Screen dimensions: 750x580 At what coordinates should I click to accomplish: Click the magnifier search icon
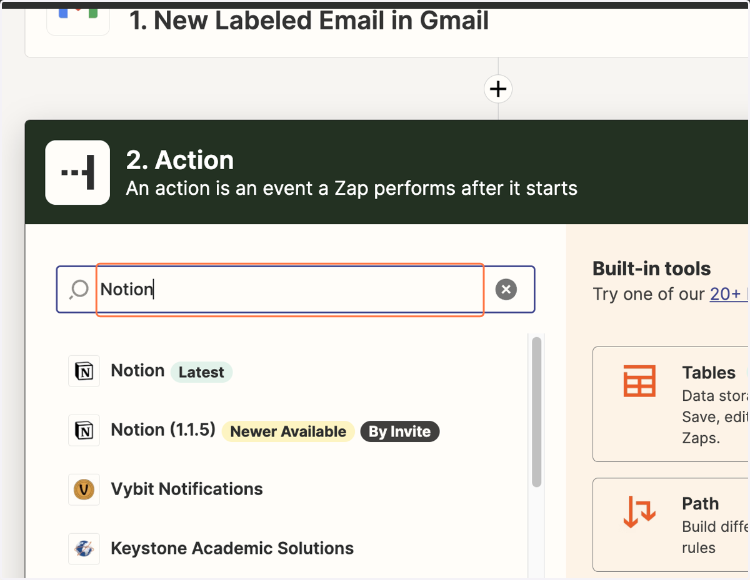pyautogui.click(x=79, y=289)
